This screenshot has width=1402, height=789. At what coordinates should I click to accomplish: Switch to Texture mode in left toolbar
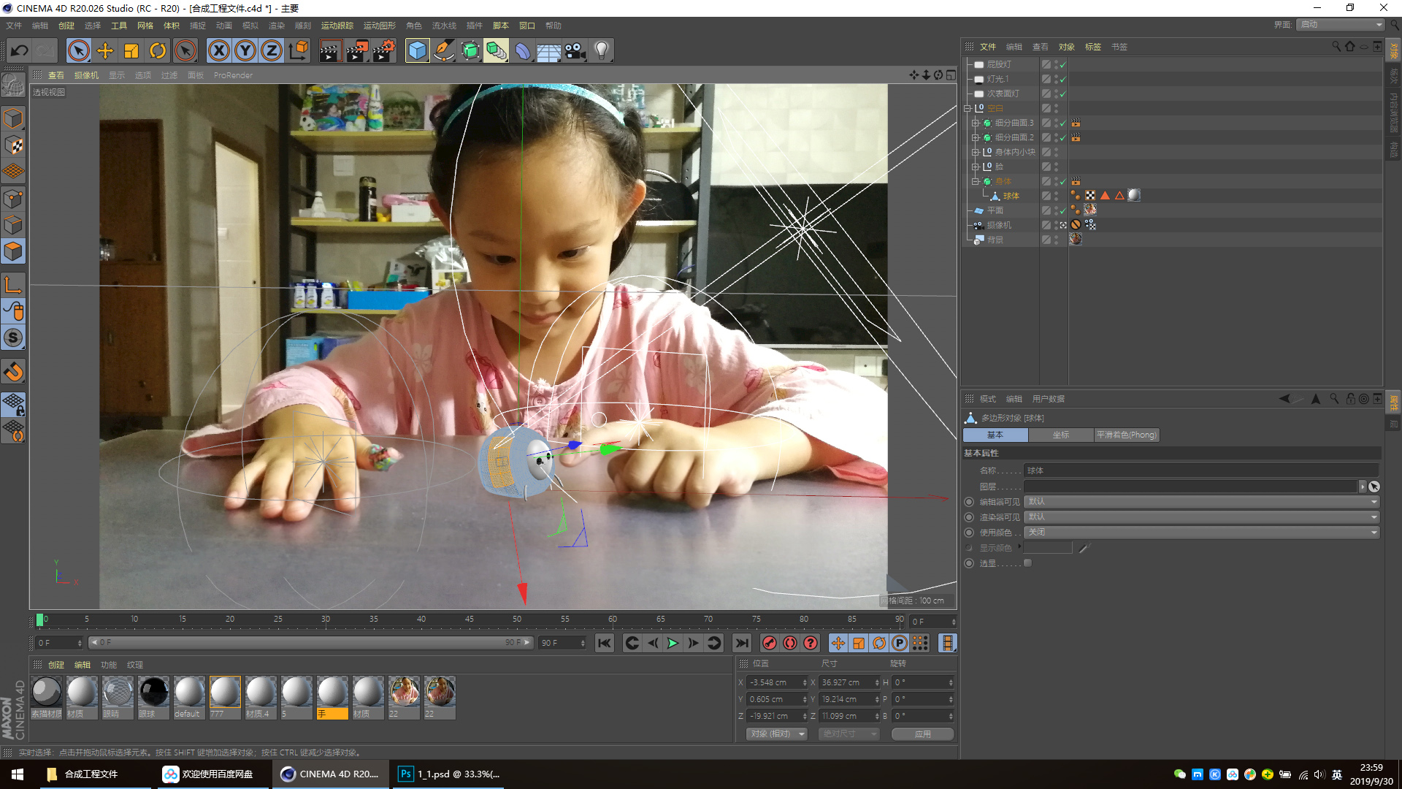click(x=13, y=145)
